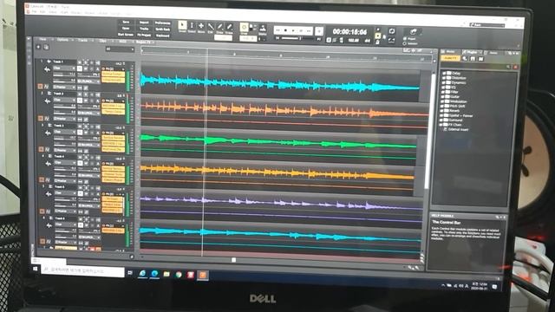Open the Track view View menu
Screen dimensions: 555x312
tap(43, 39)
